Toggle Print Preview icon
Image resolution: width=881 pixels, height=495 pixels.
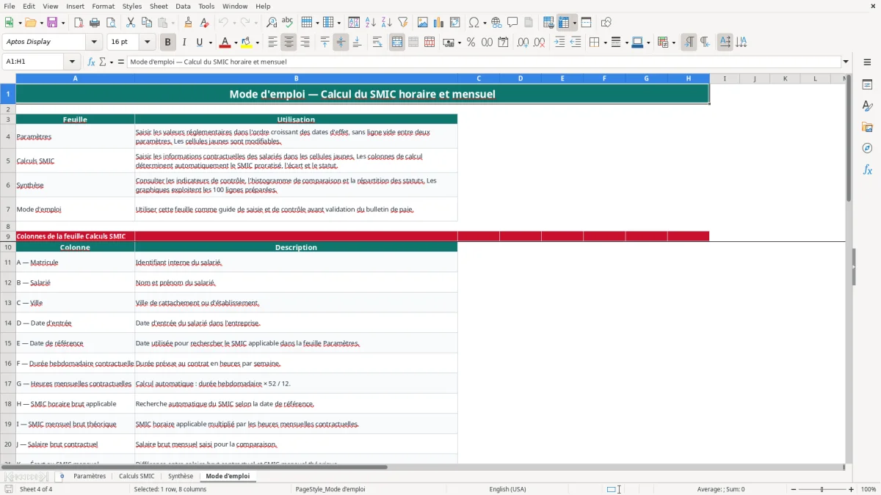pos(111,23)
